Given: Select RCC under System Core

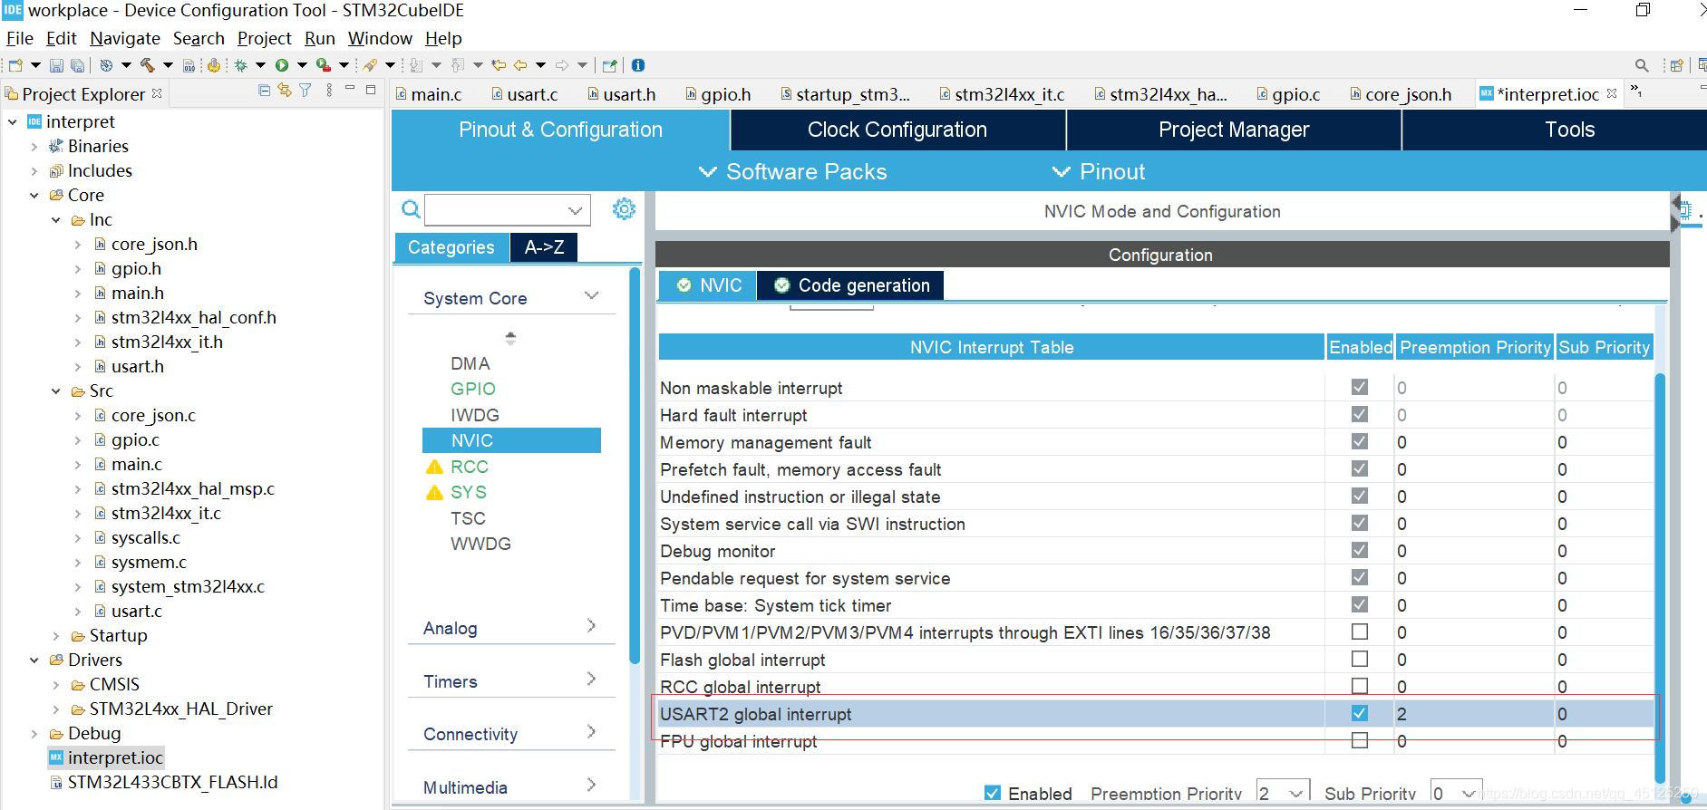Looking at the screenshot, I should coord(470,467).
